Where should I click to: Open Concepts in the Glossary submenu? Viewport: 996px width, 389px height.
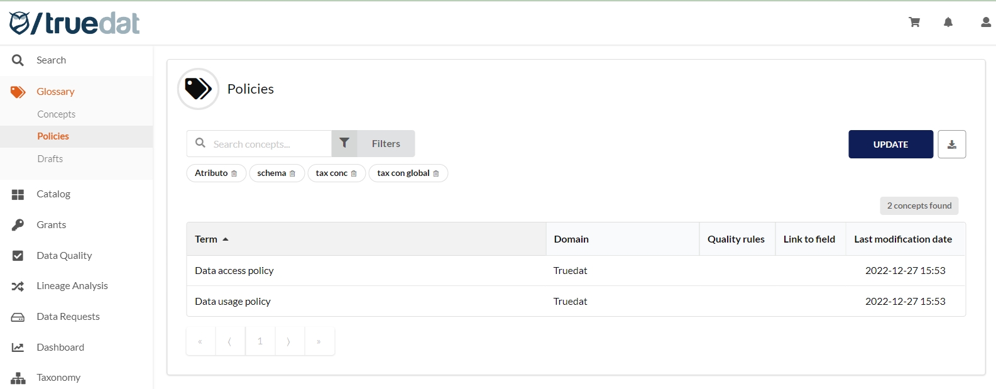click(56, 114)
